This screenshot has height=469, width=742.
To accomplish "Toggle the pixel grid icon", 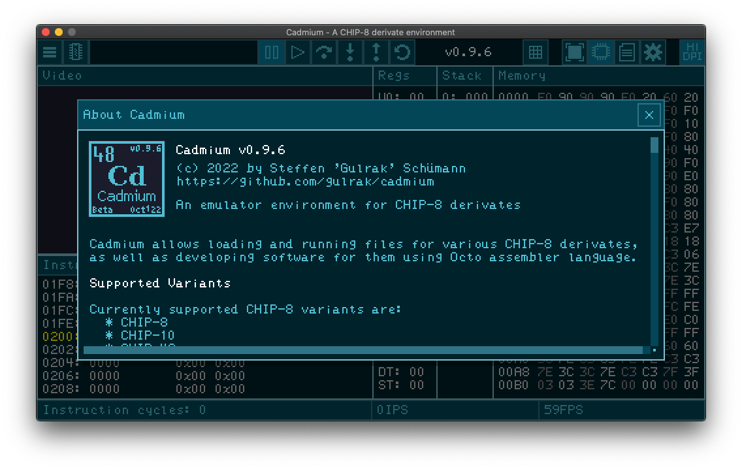I will point(536,52).
